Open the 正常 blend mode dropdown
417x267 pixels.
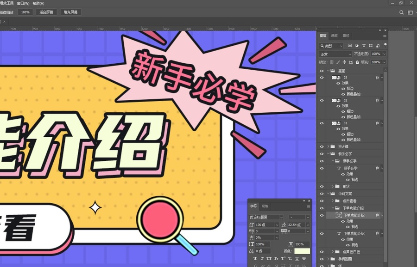click(335, 54)
